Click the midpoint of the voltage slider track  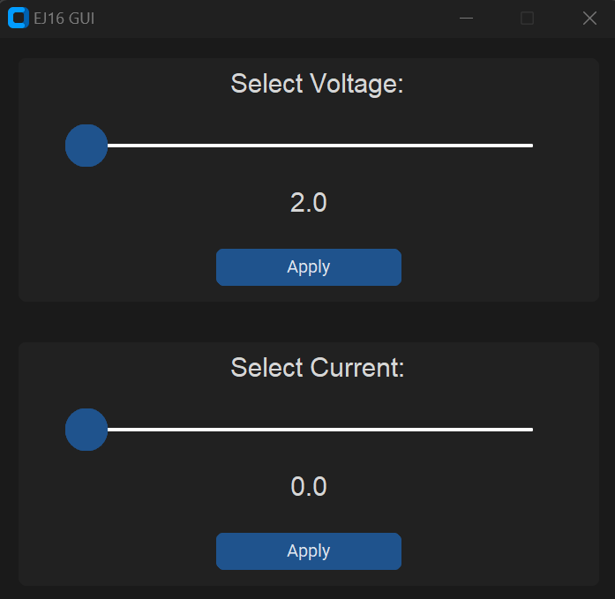pos(299,146)
